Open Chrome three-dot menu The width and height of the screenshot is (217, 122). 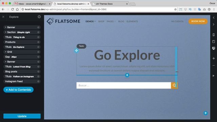(214, 9)
